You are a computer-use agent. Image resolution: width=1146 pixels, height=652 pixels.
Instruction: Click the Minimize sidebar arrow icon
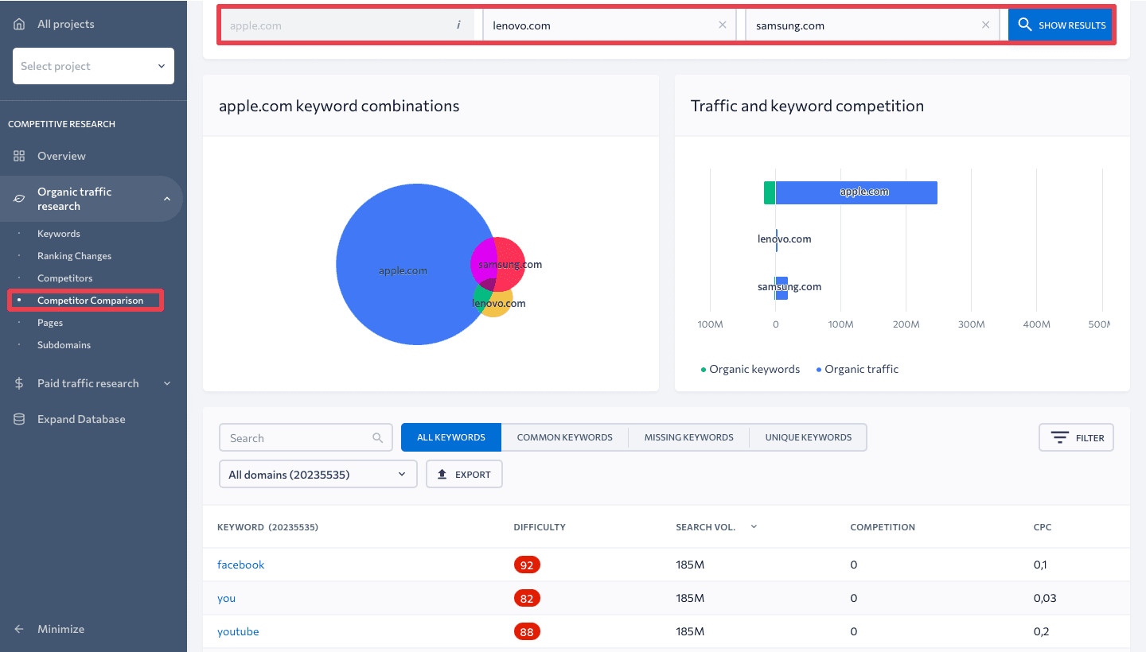tap(19, 629)
